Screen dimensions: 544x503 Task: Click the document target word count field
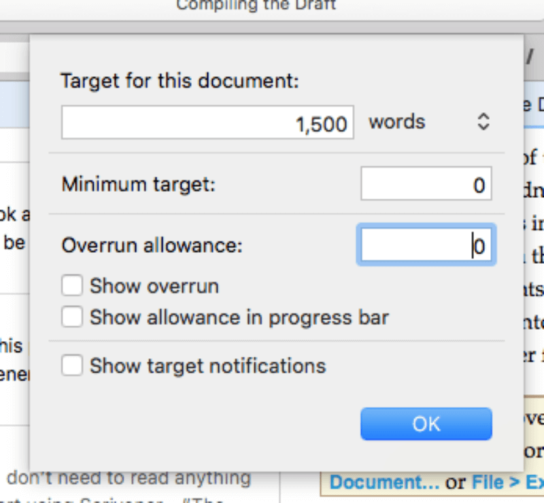tap(207, 122)
